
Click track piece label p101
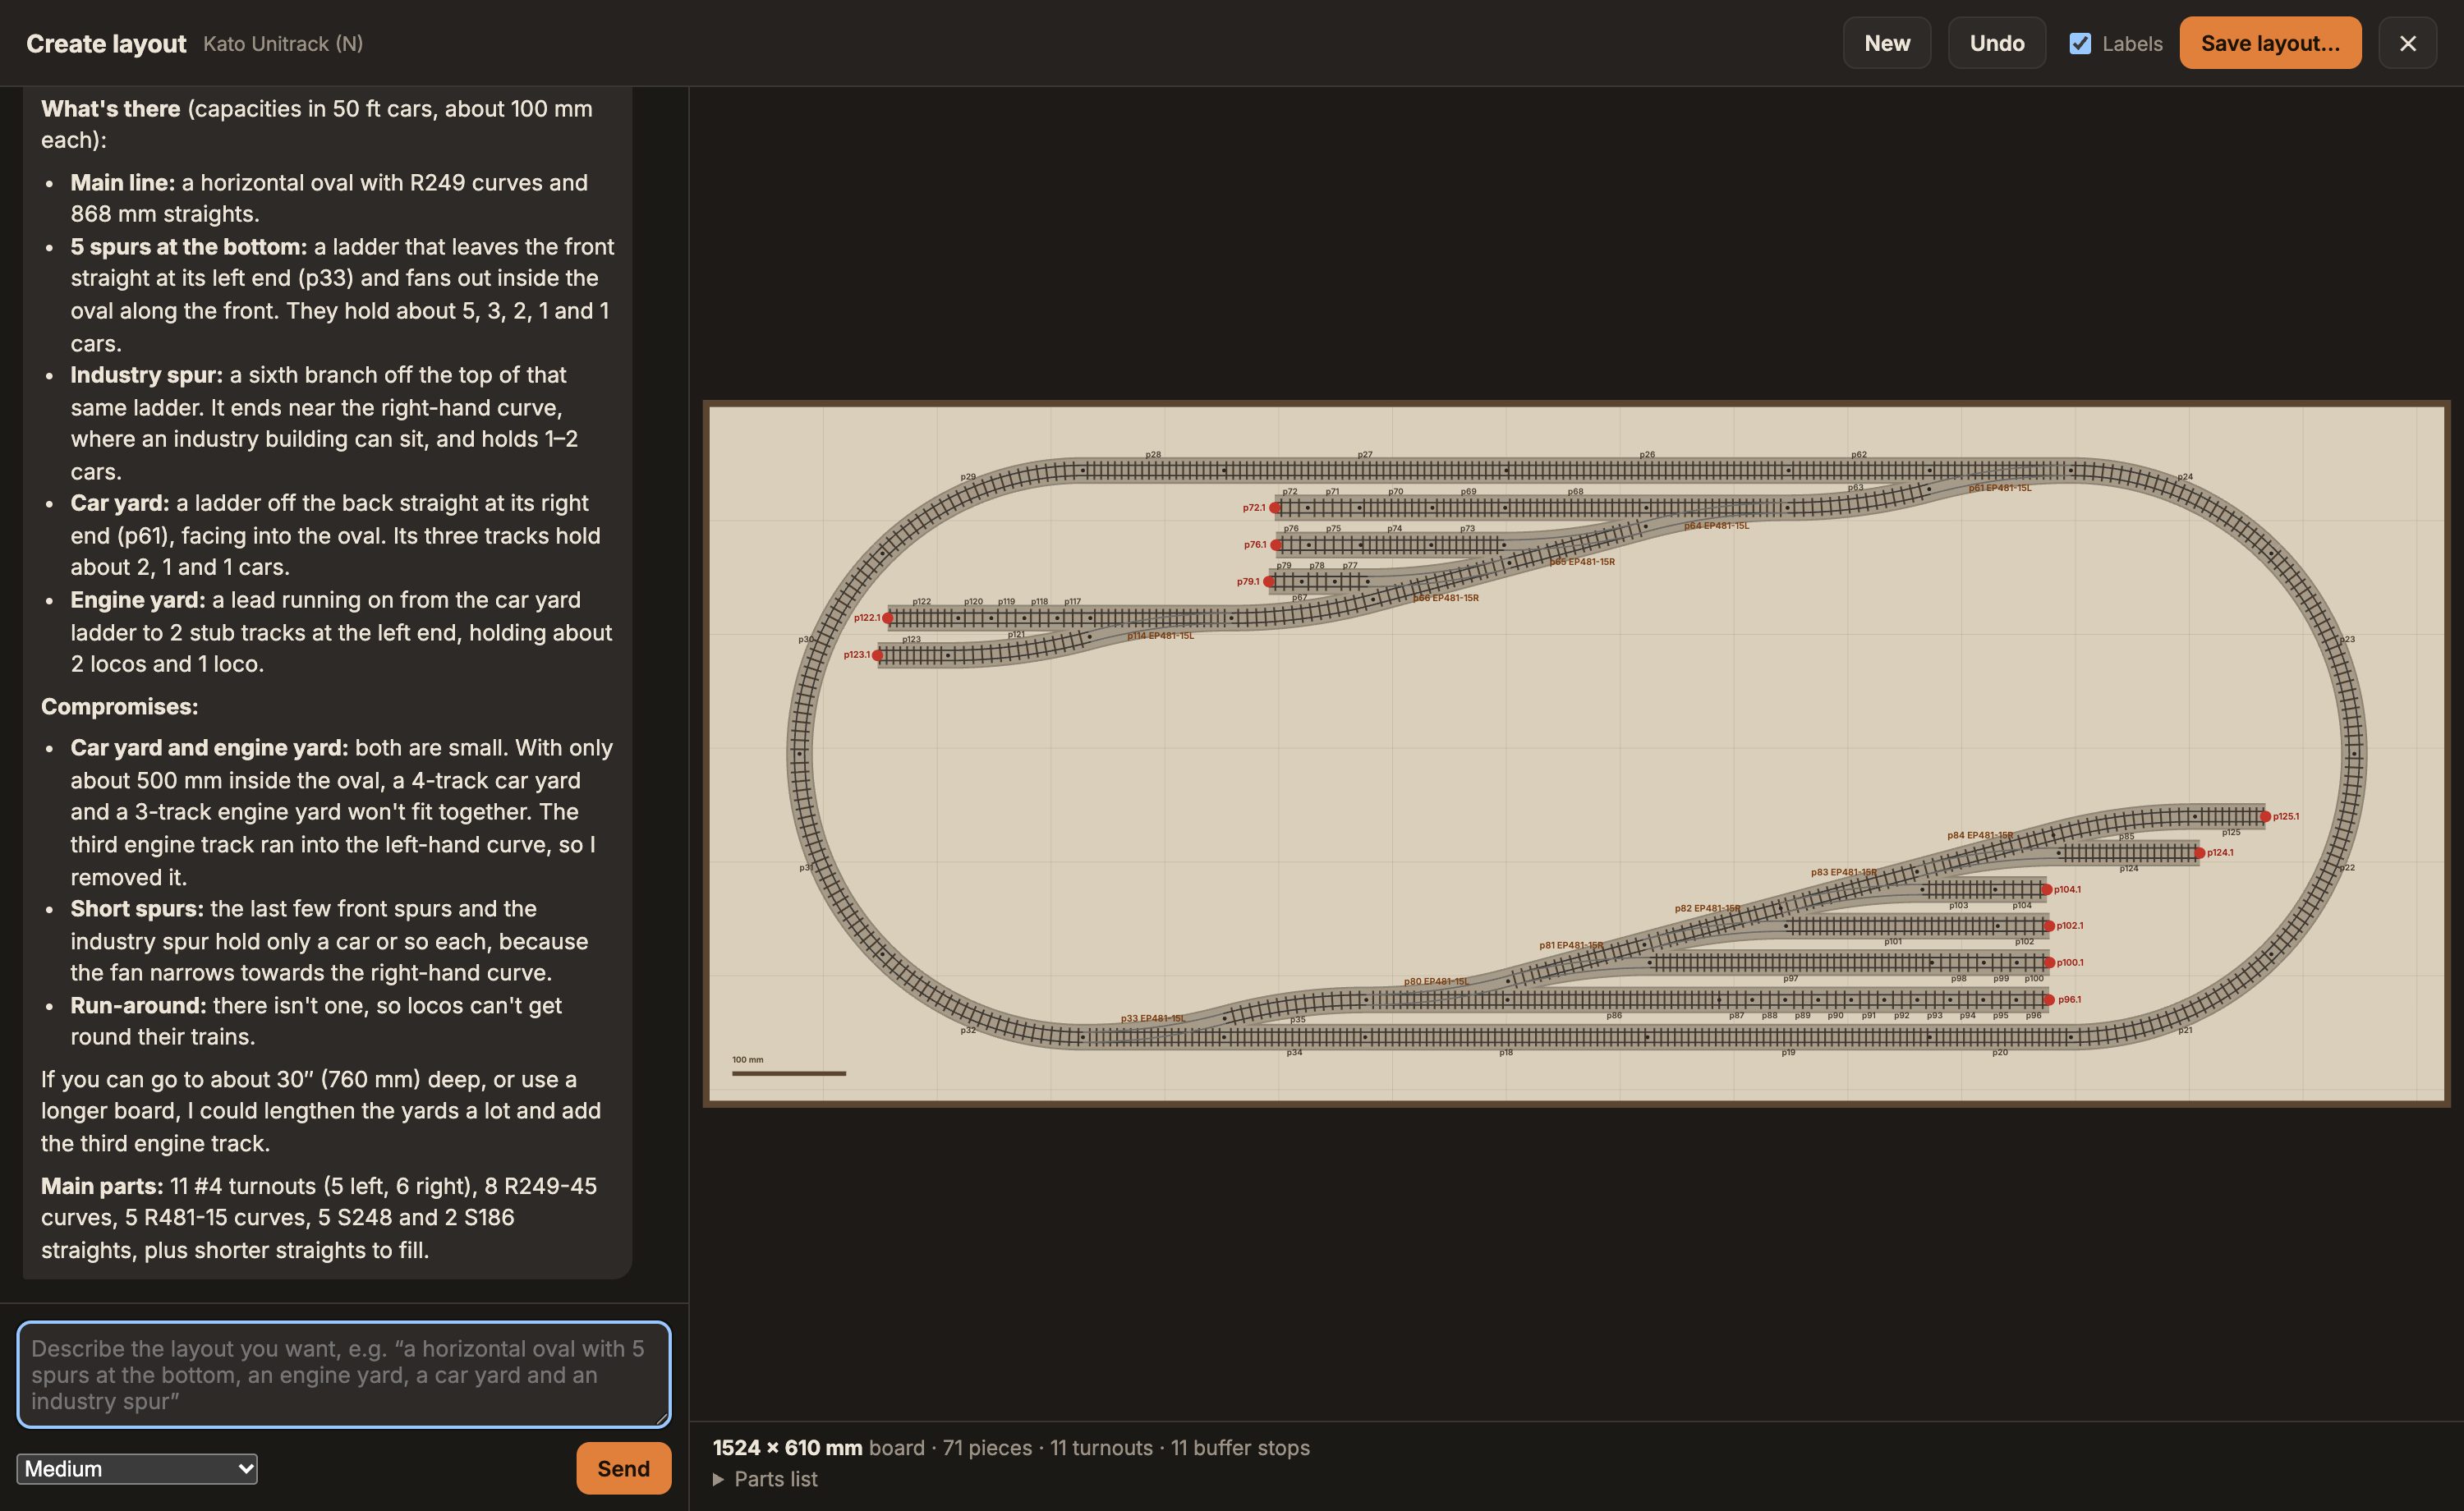coord(1893,942)
